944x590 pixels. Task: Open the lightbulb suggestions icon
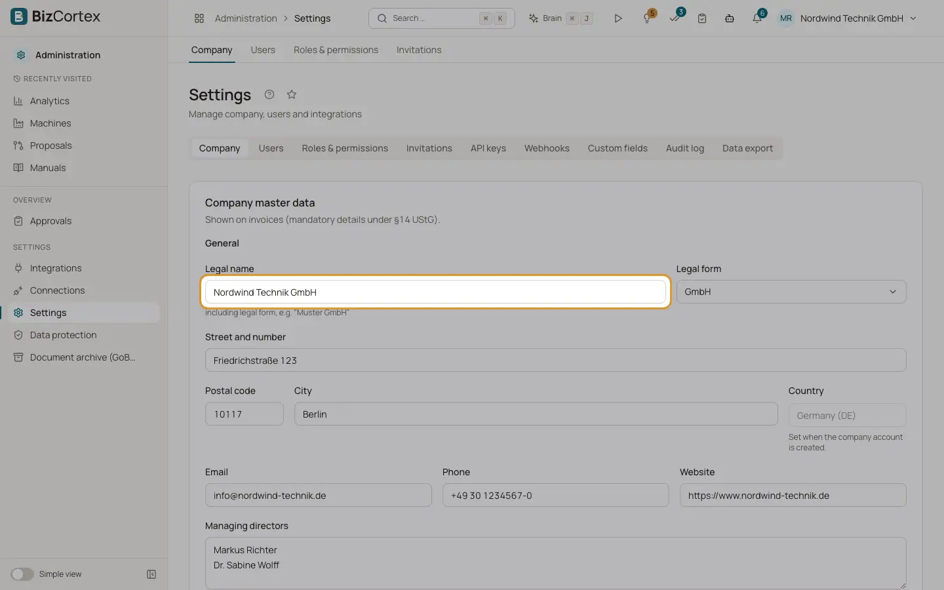(x=648, y=18)
